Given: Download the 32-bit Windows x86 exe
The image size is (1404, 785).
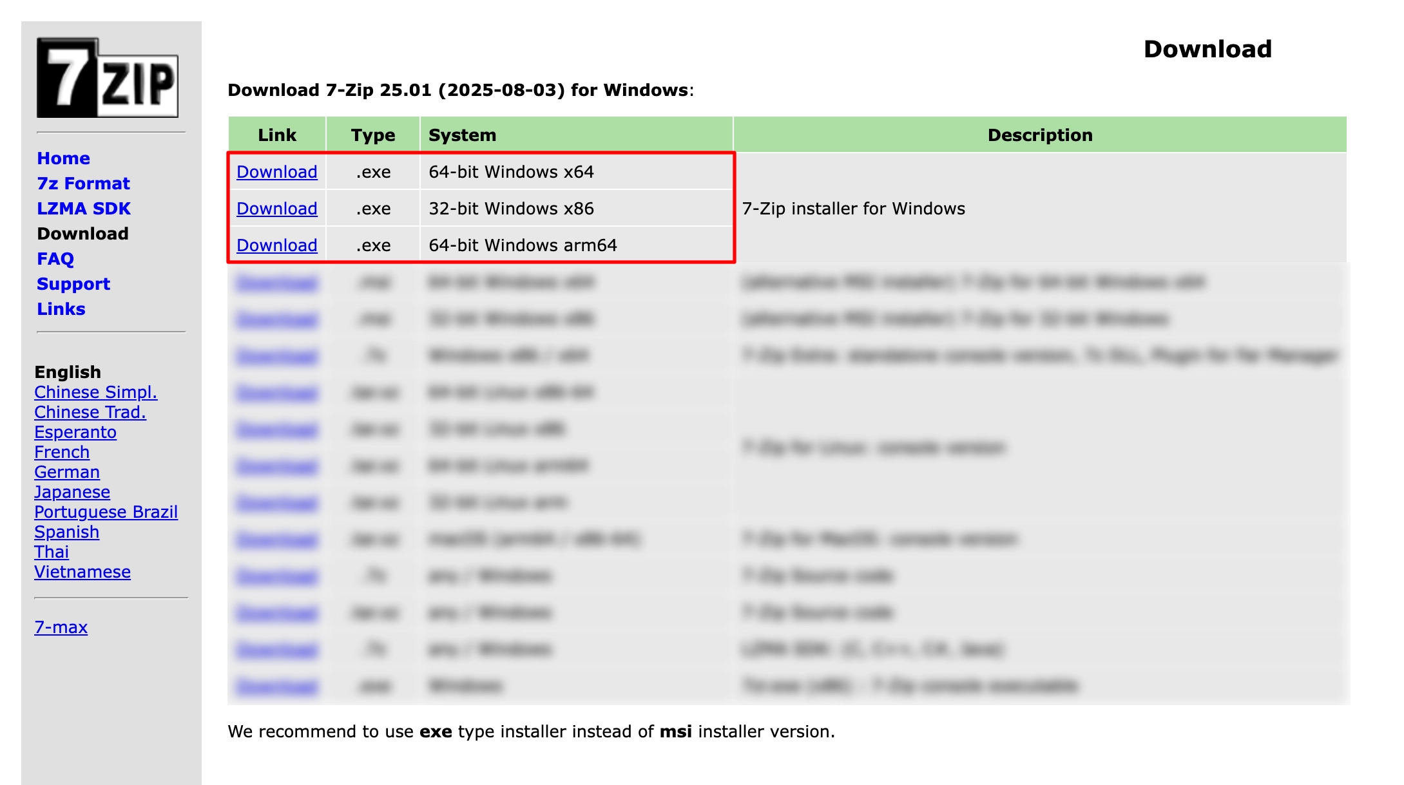Looking at the screenshot, I should (x=276, y=209).
